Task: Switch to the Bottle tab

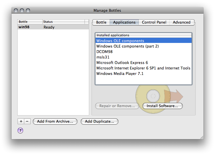Action: pos(101,22)
